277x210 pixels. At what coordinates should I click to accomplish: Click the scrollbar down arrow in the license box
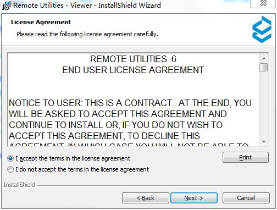click(264, 141)
